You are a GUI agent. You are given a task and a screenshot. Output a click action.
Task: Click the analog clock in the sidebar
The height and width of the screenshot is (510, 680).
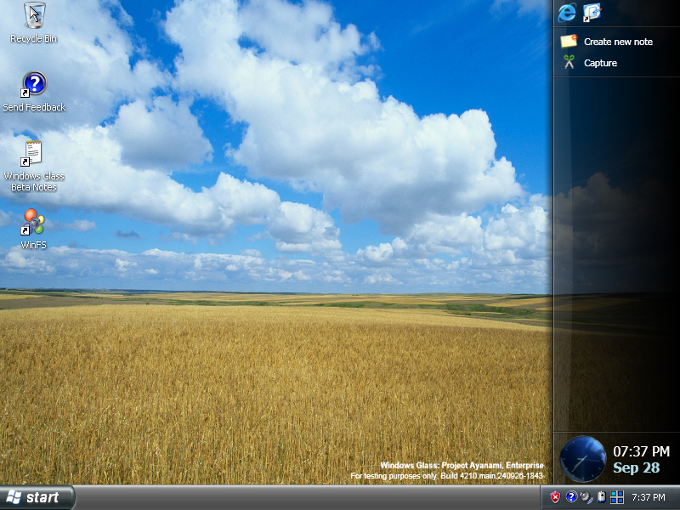point(582,459)
